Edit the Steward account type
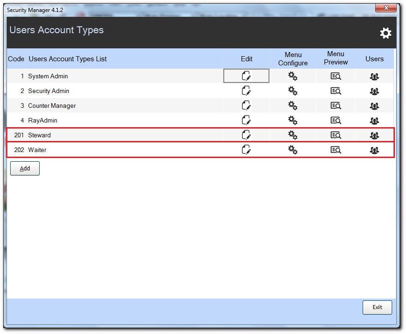 tap(246, 135)
